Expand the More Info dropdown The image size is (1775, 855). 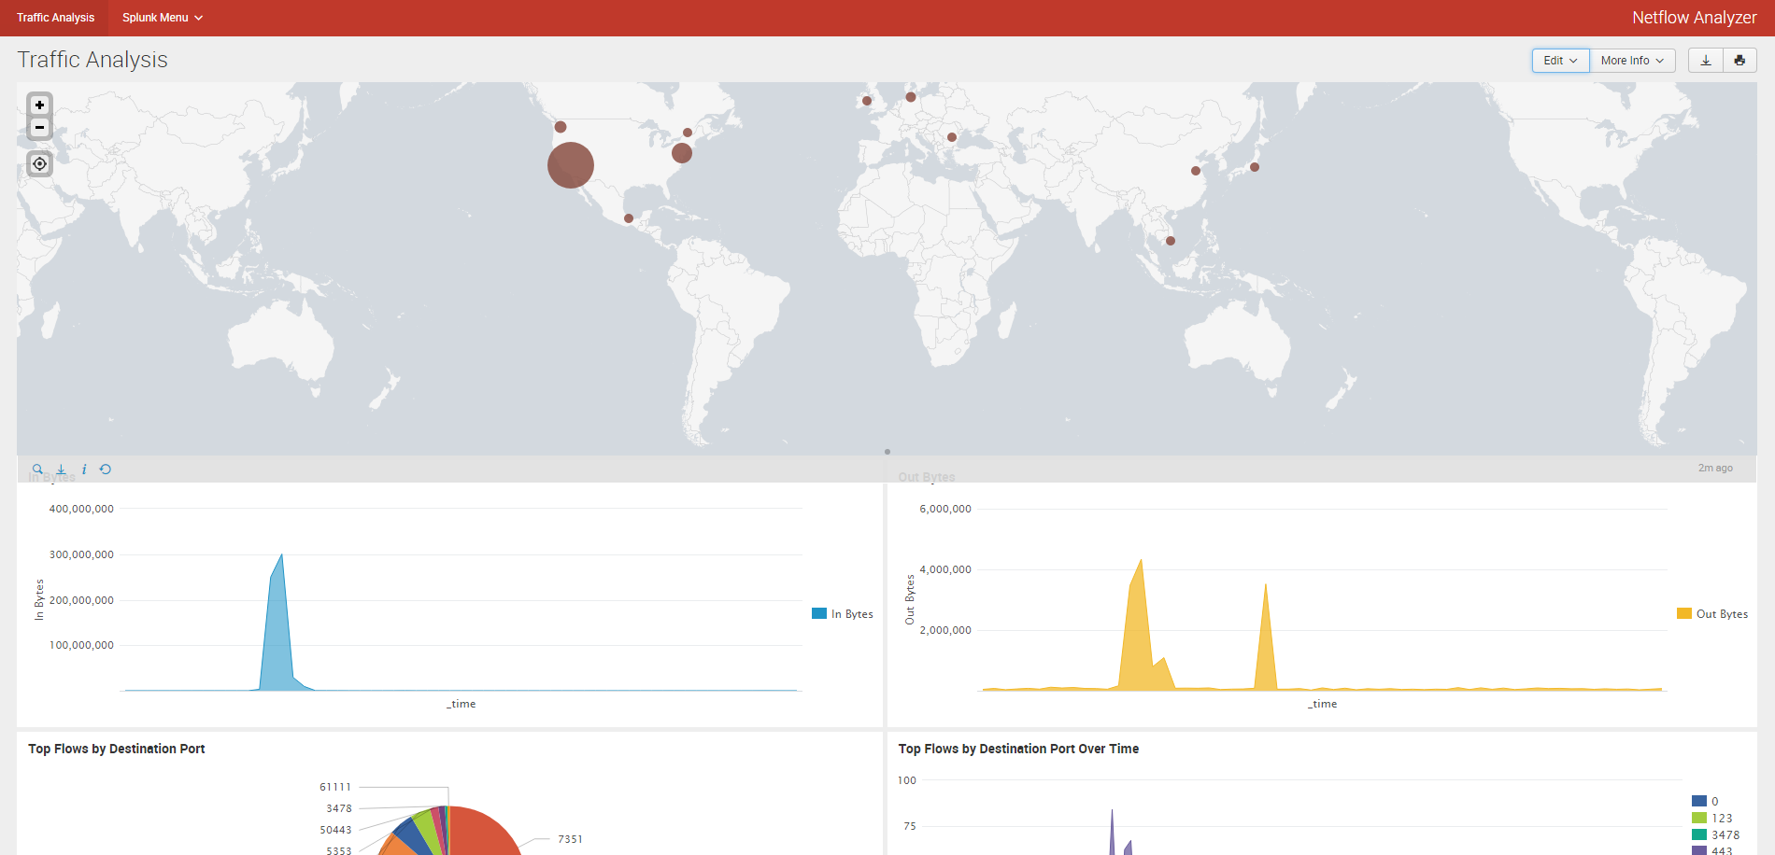click(1632, 61)
